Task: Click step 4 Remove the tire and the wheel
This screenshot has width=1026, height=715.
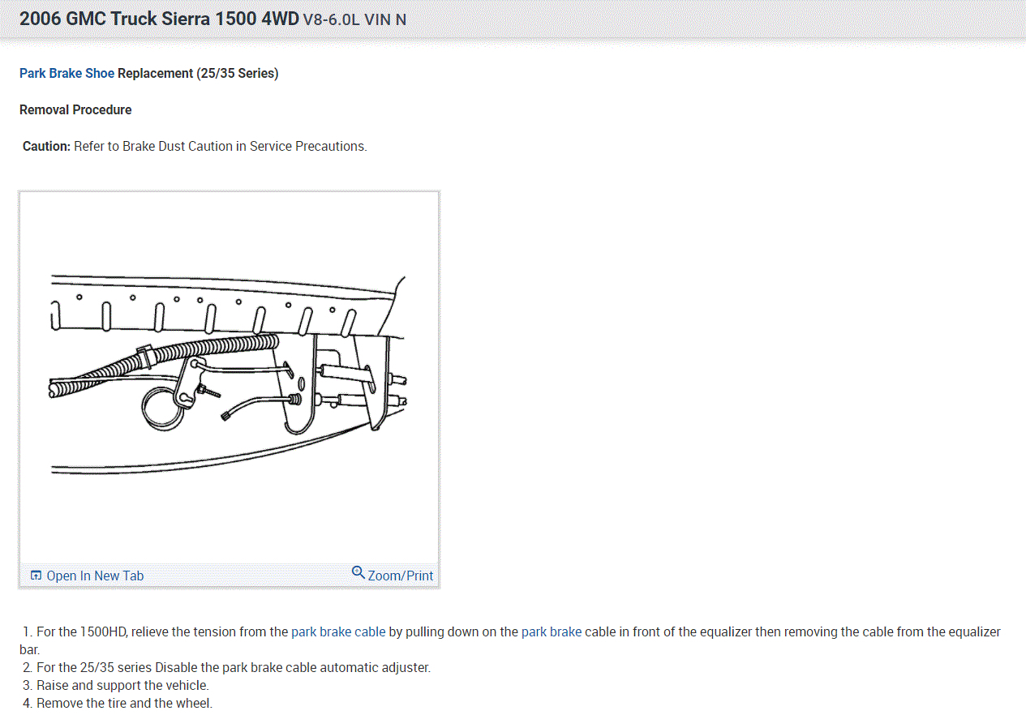Action: [118, 703]
